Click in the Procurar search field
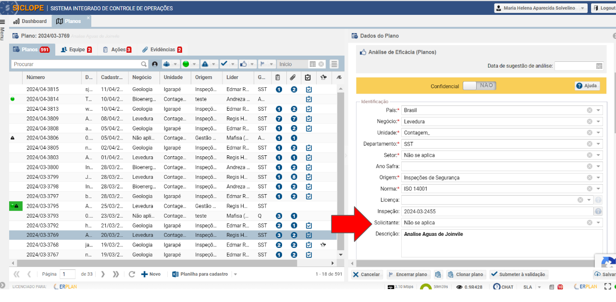 coord(75,64)
